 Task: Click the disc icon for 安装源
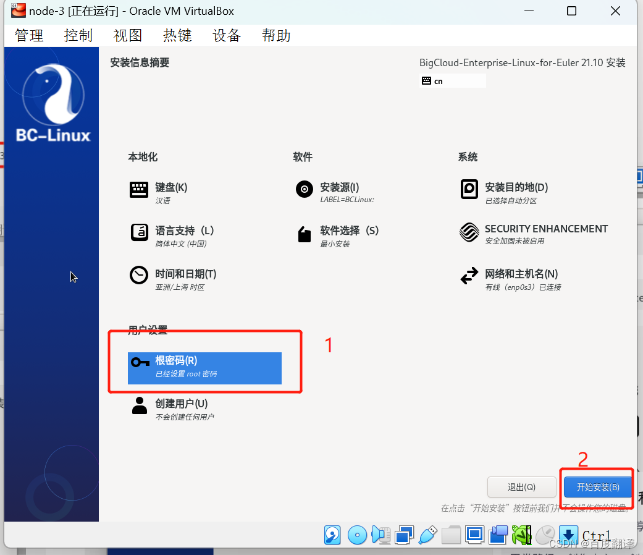305,189
